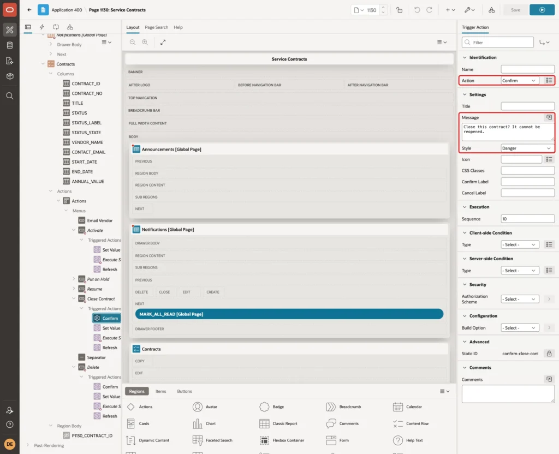Open the Action dropdown set to Confirm
The width and height of the screenshot is (559, 454).
pyautogui.click(x=520, y=81)
